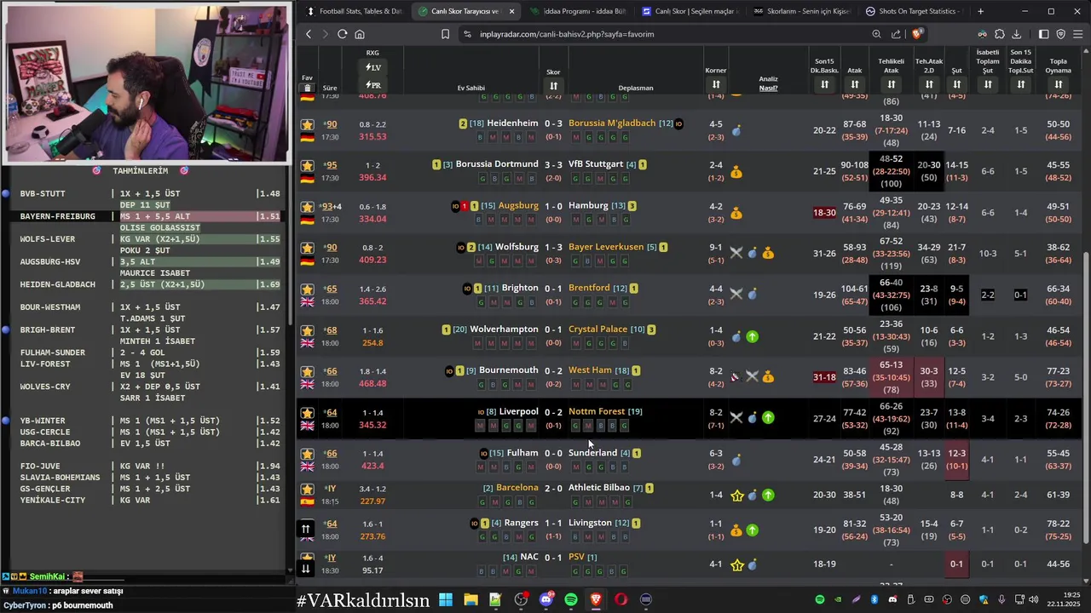This screenshot has width=1091, height=613.
Task: Click green up-arrow icon in Liverpool row
Action: pos(768,418)
